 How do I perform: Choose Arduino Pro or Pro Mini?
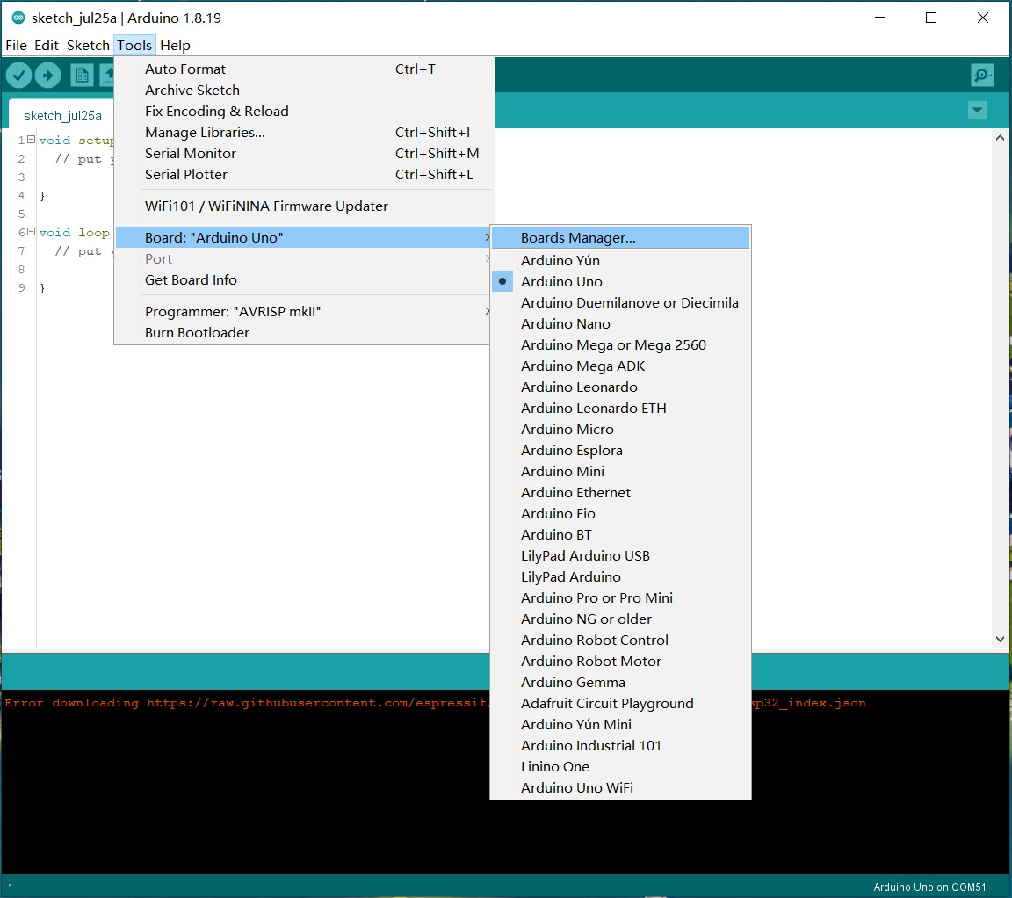[x=620, y=597]
